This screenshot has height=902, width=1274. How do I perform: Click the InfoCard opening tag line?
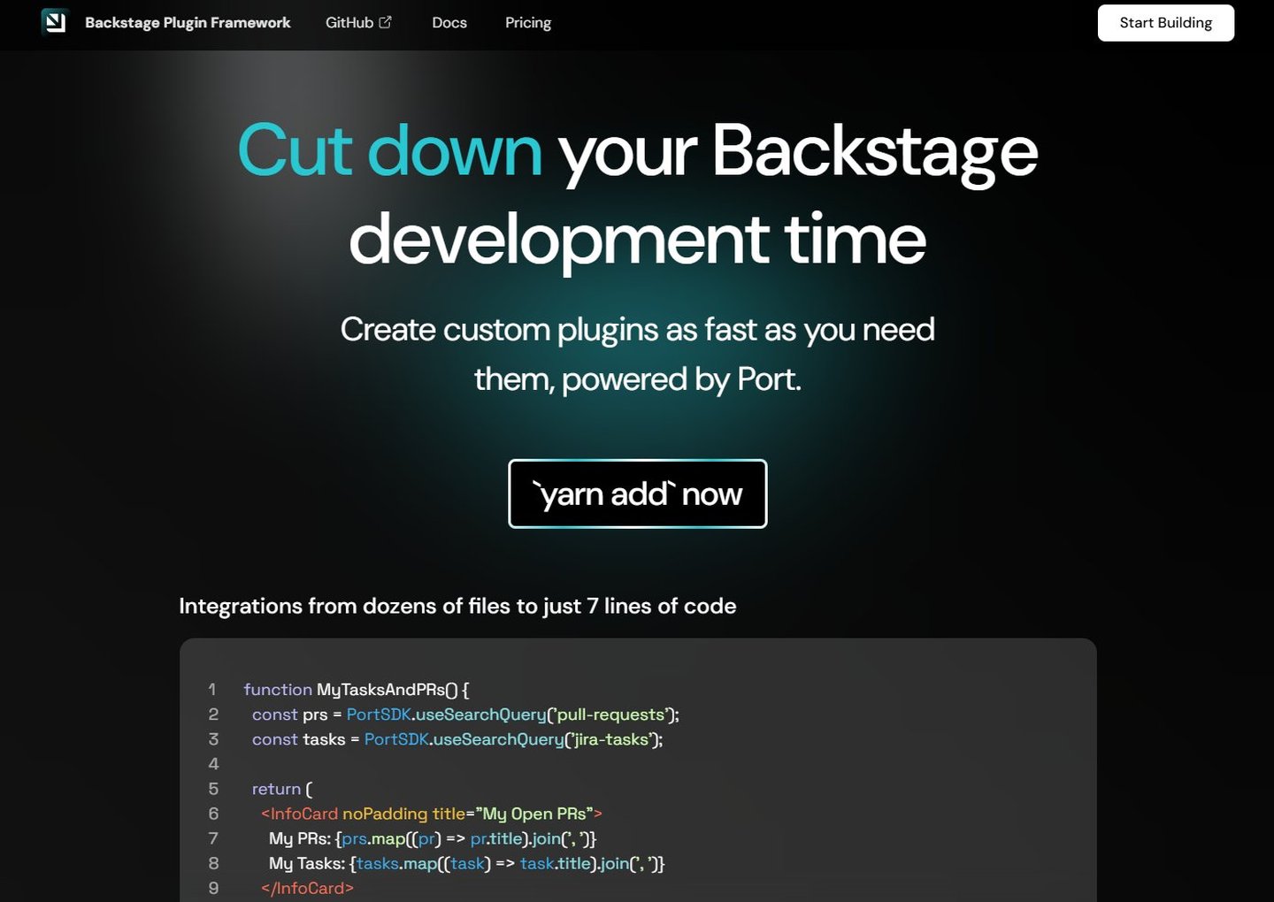pos(432,814)
